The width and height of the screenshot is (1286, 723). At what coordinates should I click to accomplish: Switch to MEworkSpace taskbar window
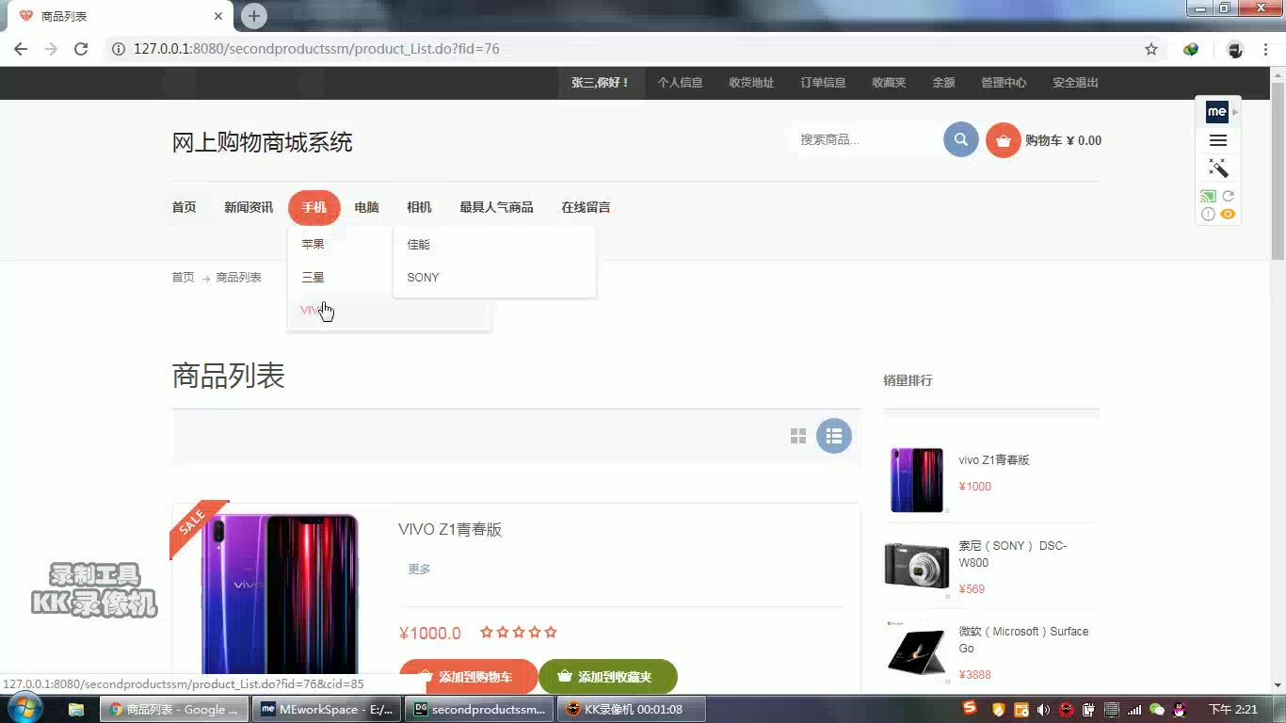328,709
